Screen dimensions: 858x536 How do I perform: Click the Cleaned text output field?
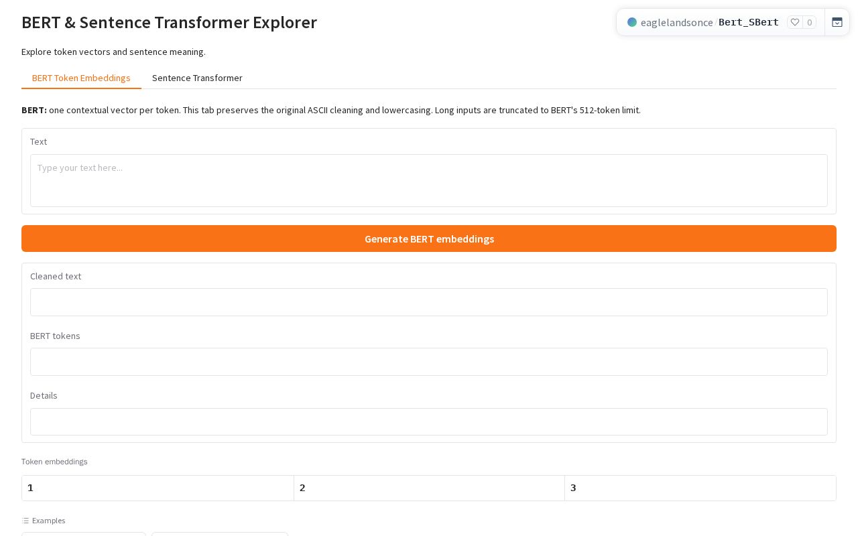coord(429,302)
